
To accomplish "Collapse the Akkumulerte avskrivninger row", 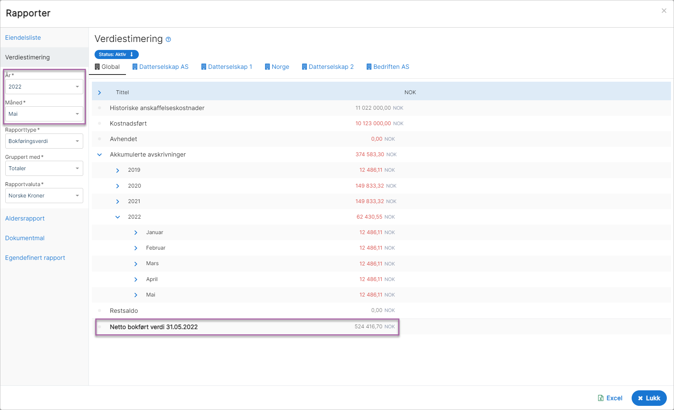I will click(99, 154).
